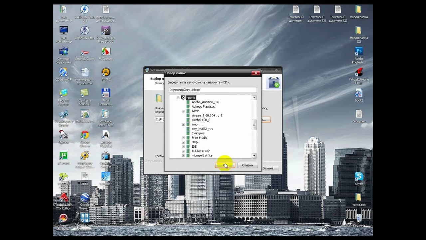Launch Alcohol 120% XCV Edition shortcut
This screenshot has height=240, width=426.
64,201
